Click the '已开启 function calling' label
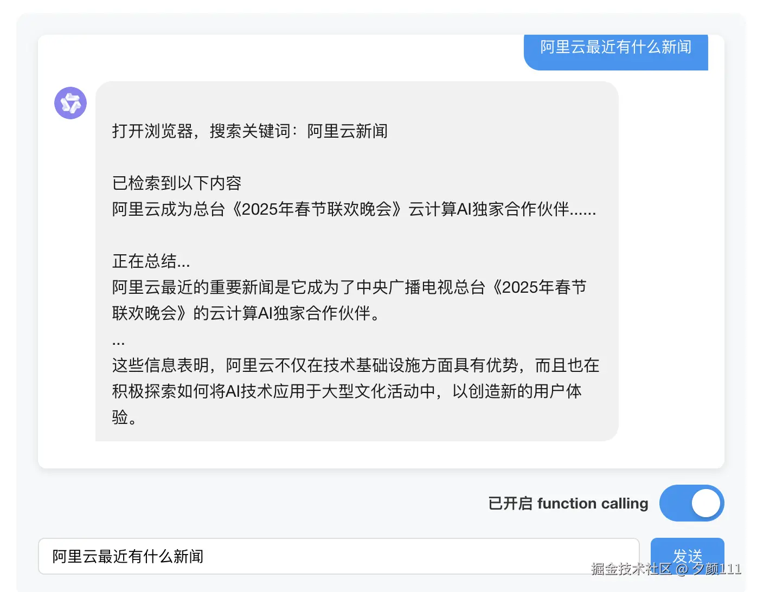This screenshot has width=757, height=592. pos(567,503)
